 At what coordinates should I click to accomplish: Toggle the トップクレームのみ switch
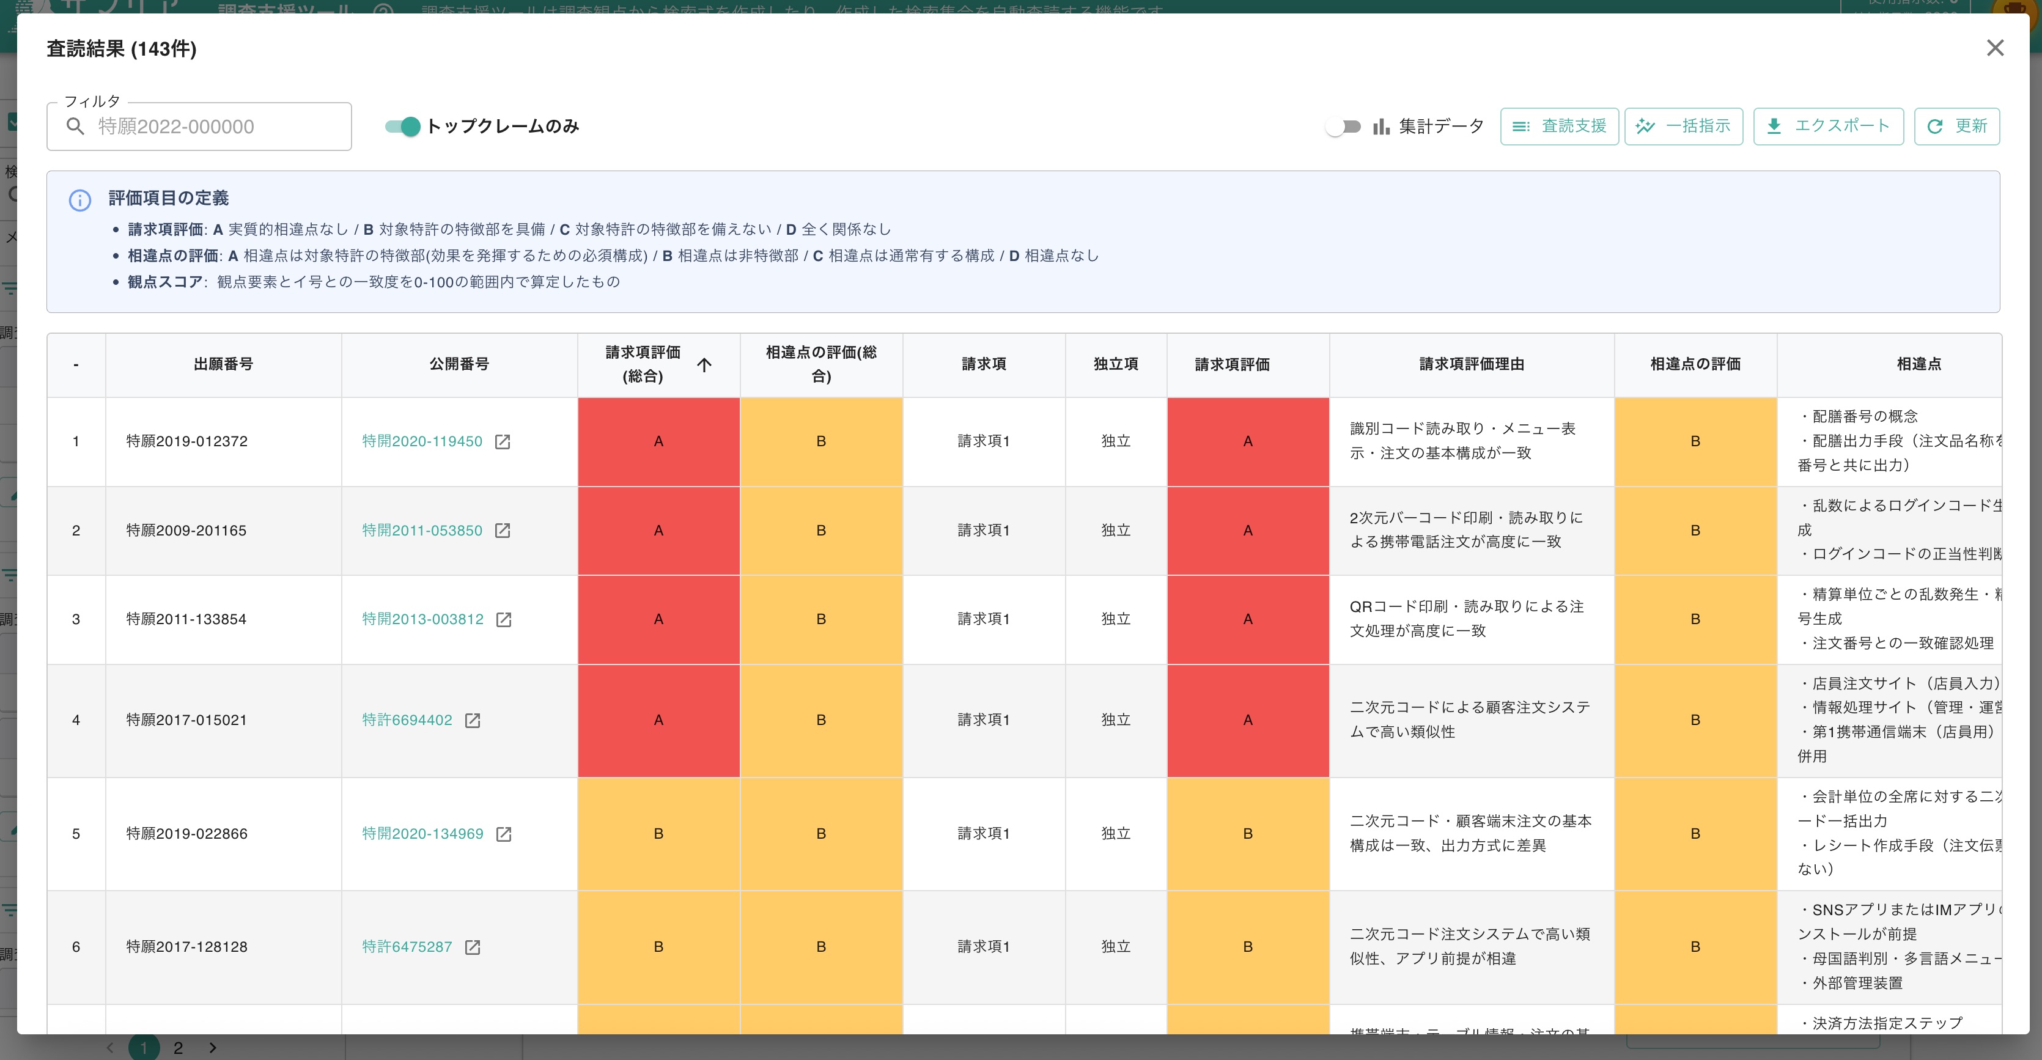(403, 126)
